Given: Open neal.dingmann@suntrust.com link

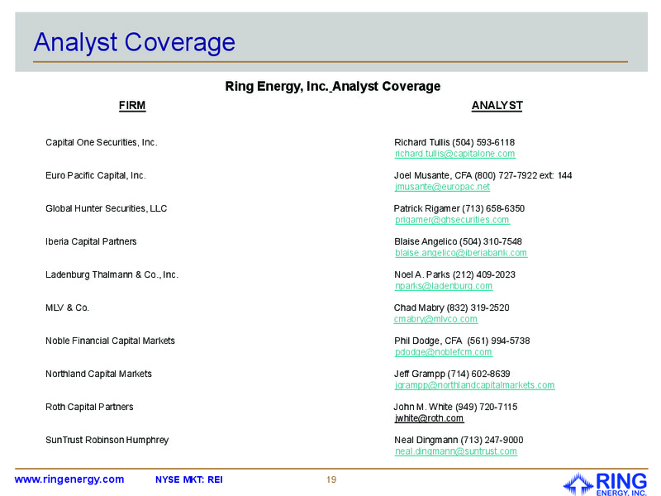Looking at the screenshot, I should click(x=456, y=451).
